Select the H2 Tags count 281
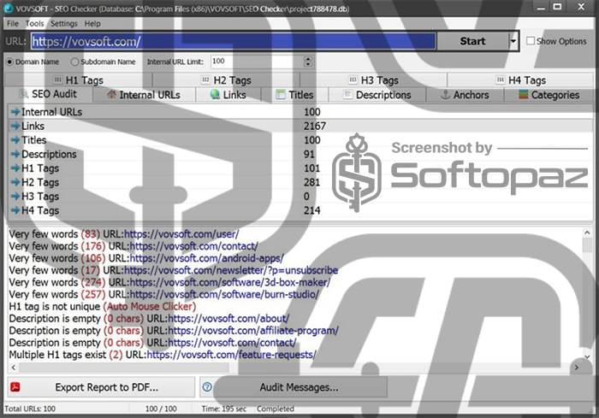 [x=311, y=182]
